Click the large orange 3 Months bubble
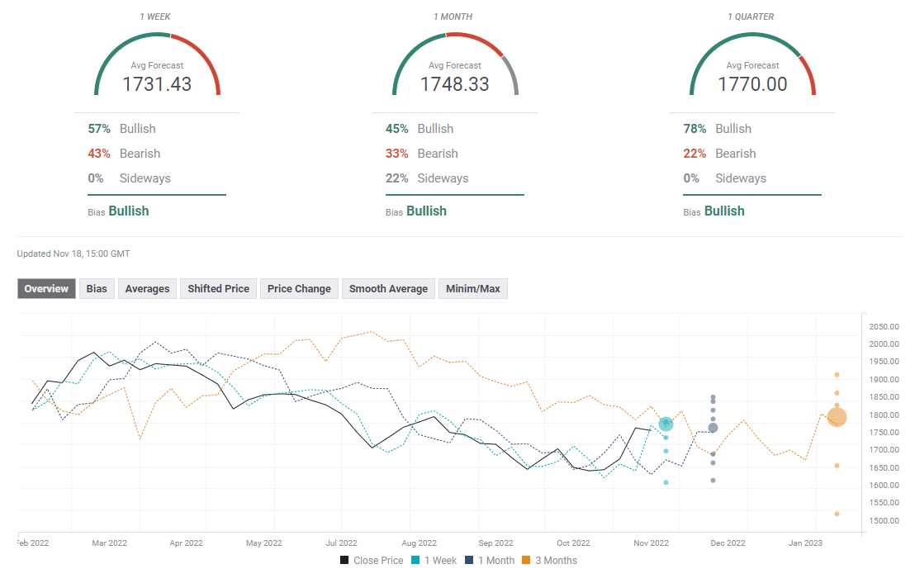This screenshot has height=583, width=915. pos(837,418)
